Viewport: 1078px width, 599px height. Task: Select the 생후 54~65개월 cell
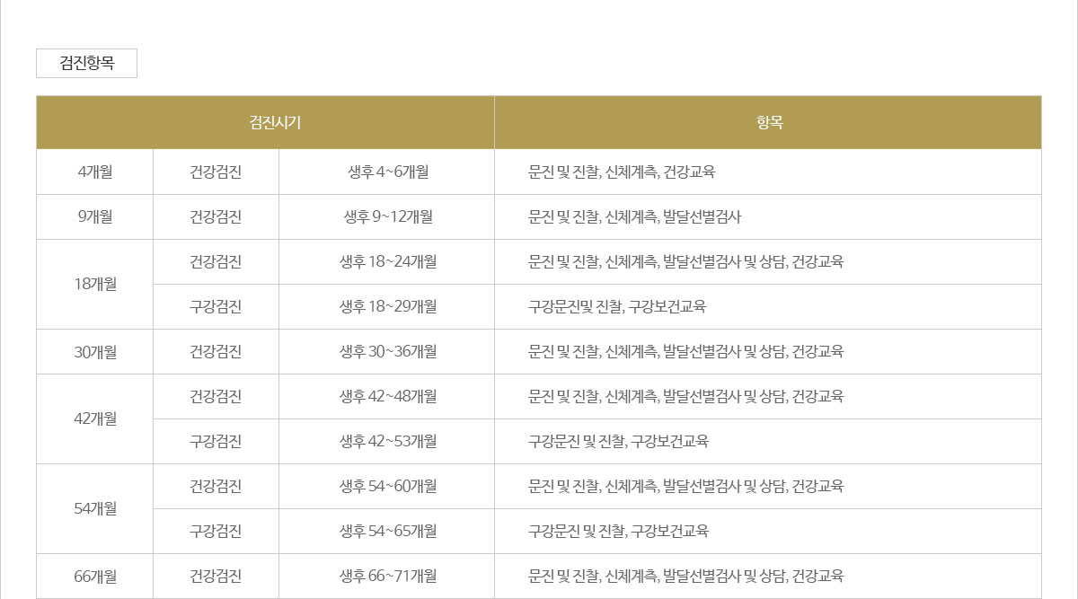click(x=387, y=532)
